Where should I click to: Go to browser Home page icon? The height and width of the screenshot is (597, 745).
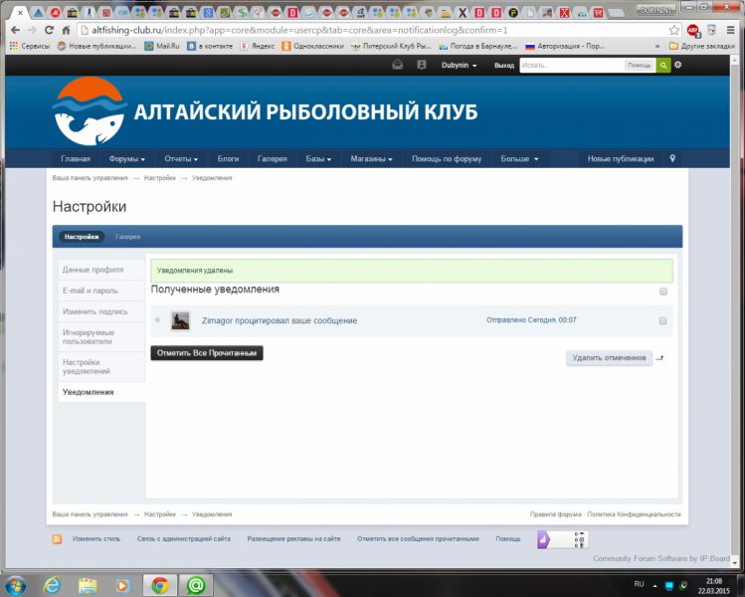(x=66, y=30)
